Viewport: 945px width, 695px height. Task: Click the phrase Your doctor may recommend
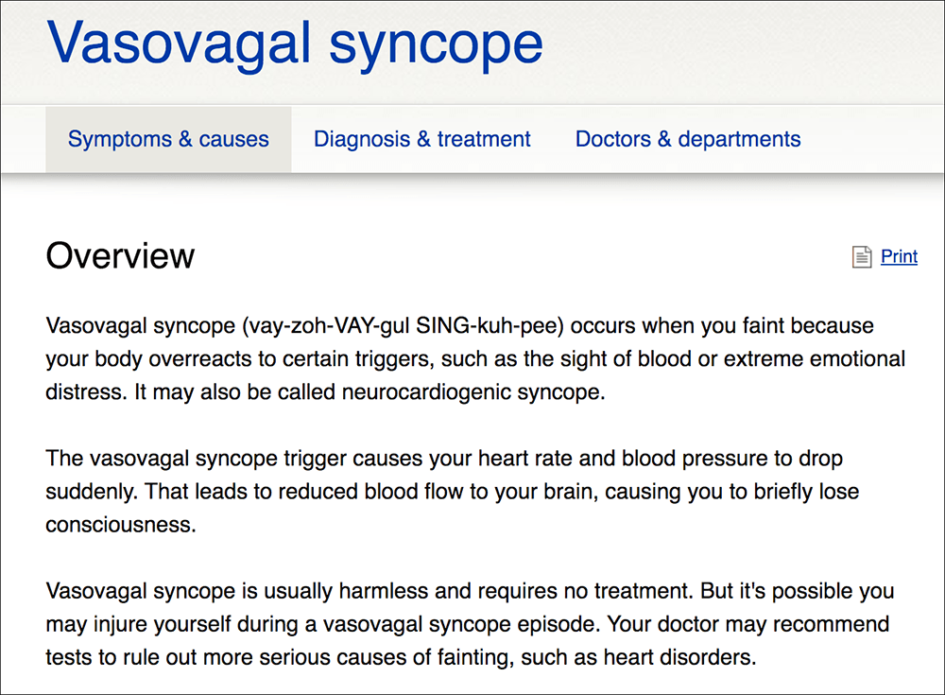pyautogui.click(x=747, y=624)
